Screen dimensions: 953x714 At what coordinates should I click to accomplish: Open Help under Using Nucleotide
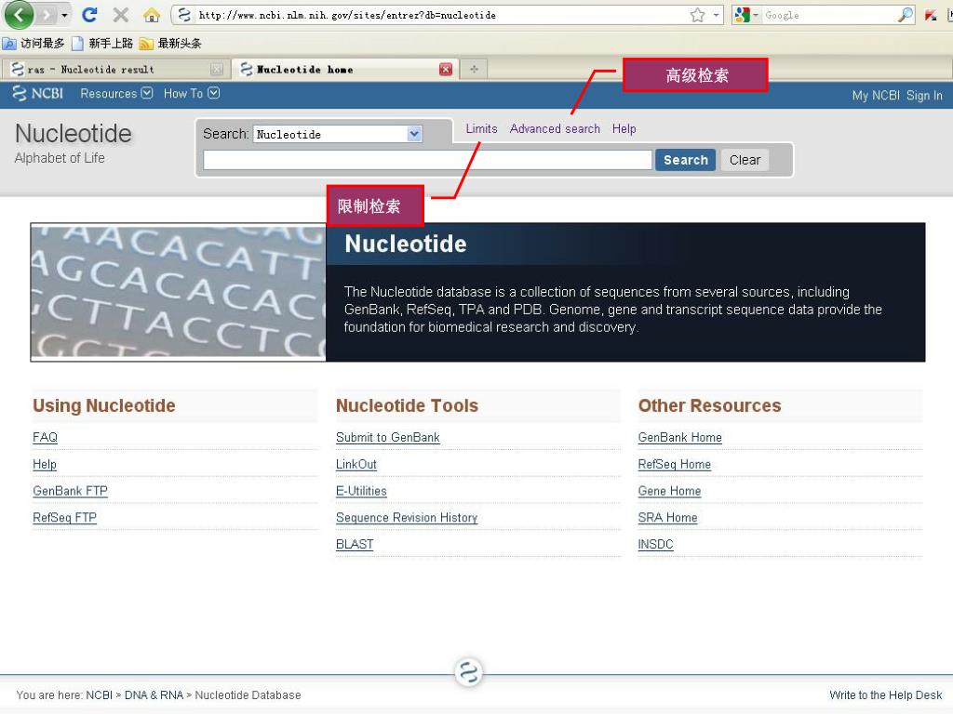(x=45, y=464)
